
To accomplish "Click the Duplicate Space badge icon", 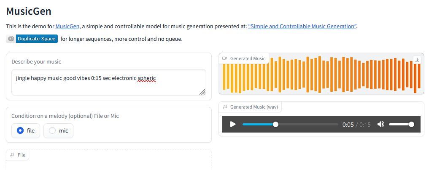I will click(x=11, y=39).
